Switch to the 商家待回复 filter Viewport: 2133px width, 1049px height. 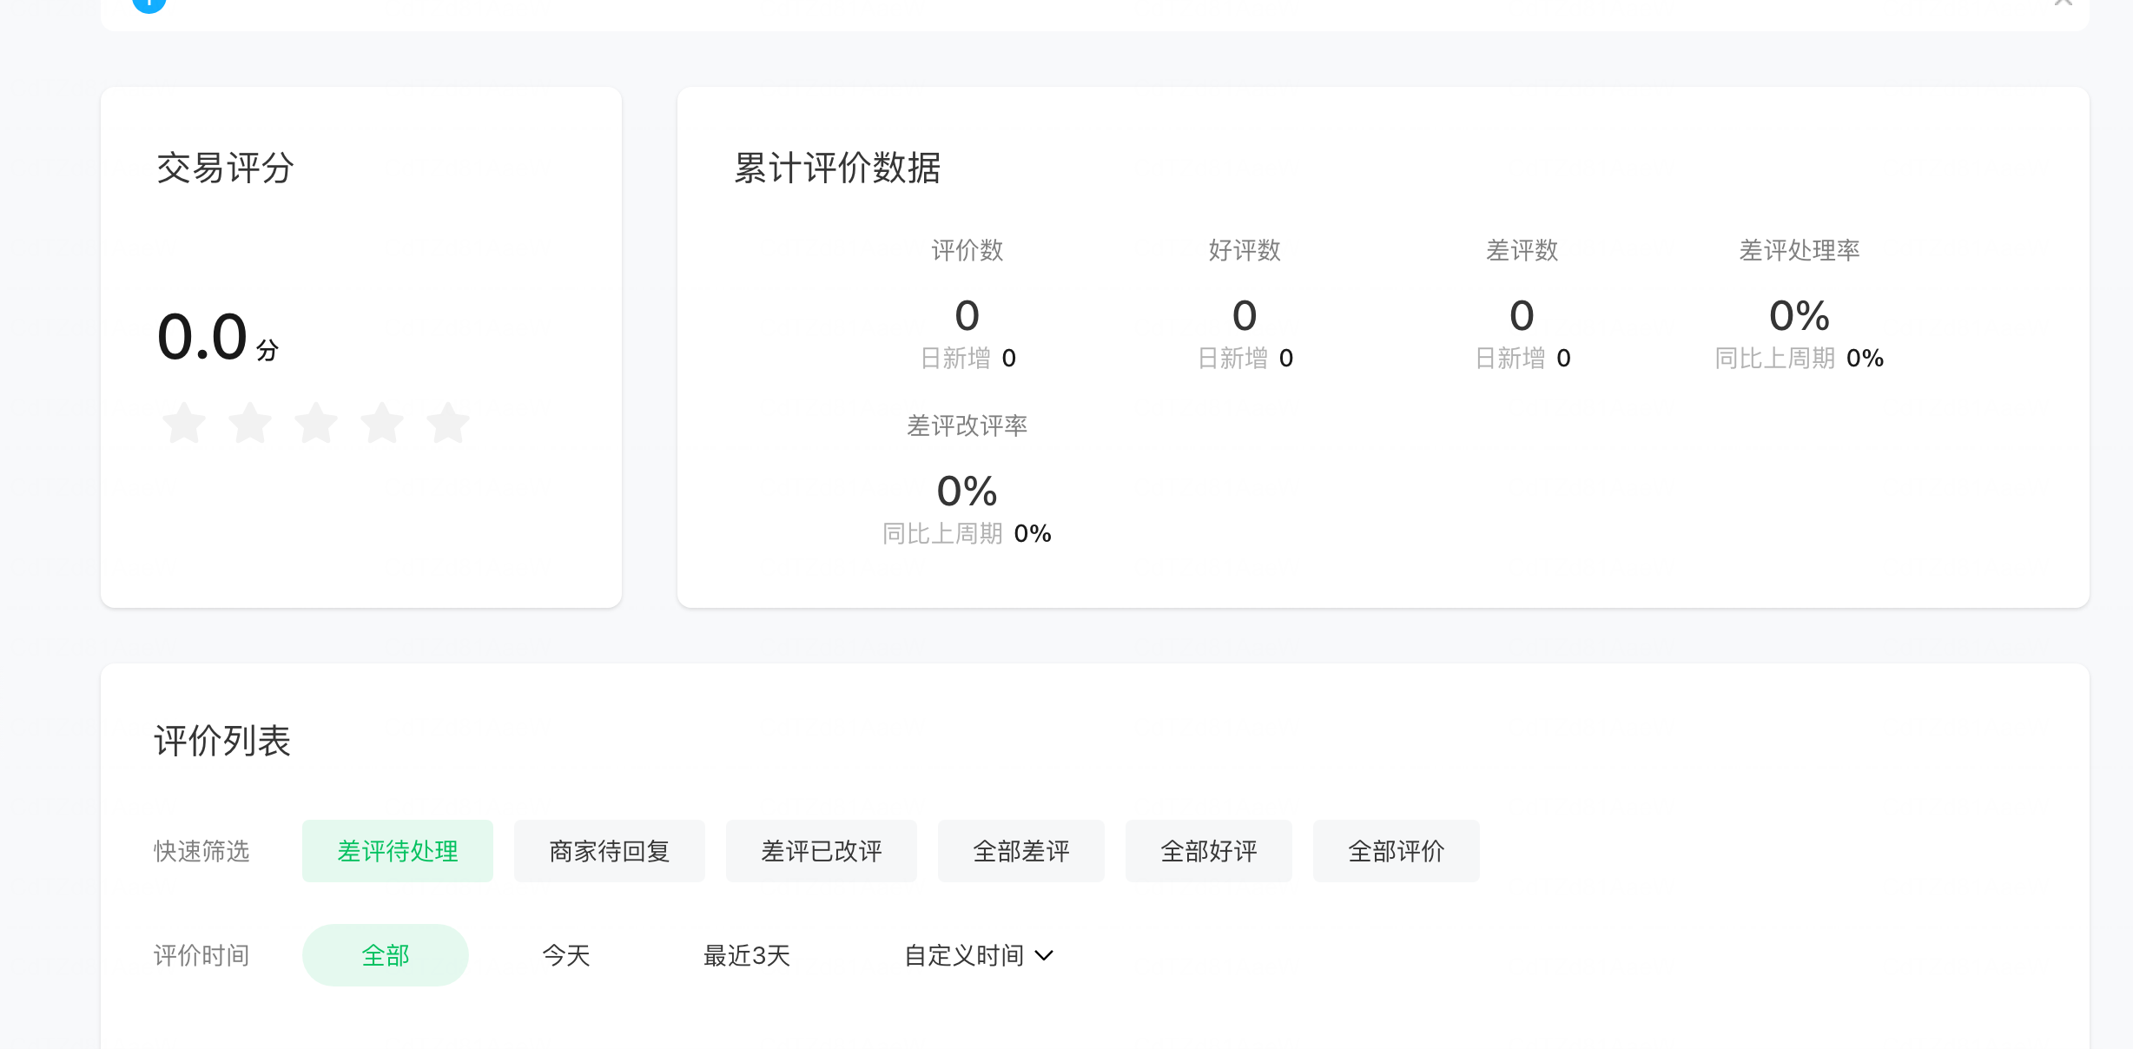click(610, 851)
